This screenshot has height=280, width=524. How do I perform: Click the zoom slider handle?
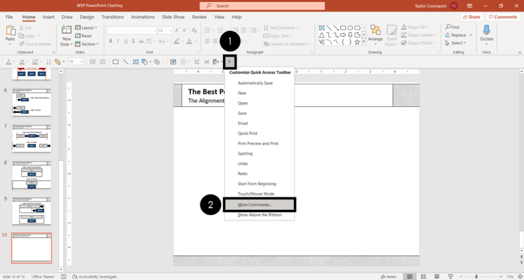point(476,277)
